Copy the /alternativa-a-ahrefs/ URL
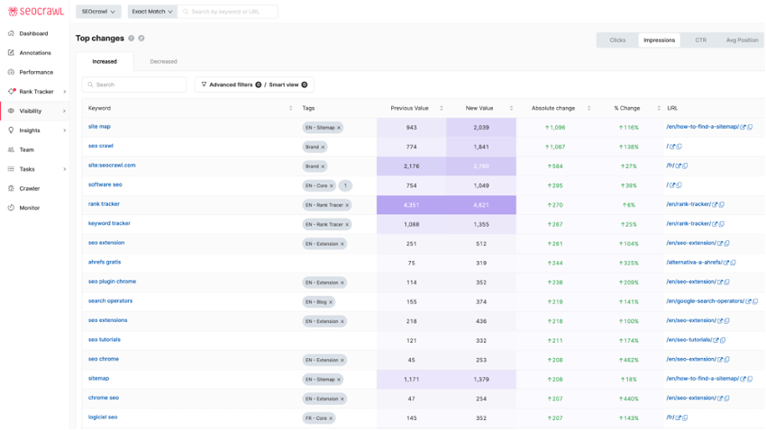 click(x=733, y=263)
